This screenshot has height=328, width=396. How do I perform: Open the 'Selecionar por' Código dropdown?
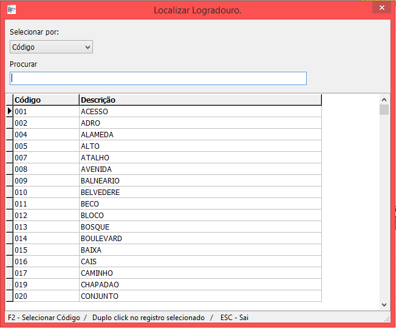point(51,47)
